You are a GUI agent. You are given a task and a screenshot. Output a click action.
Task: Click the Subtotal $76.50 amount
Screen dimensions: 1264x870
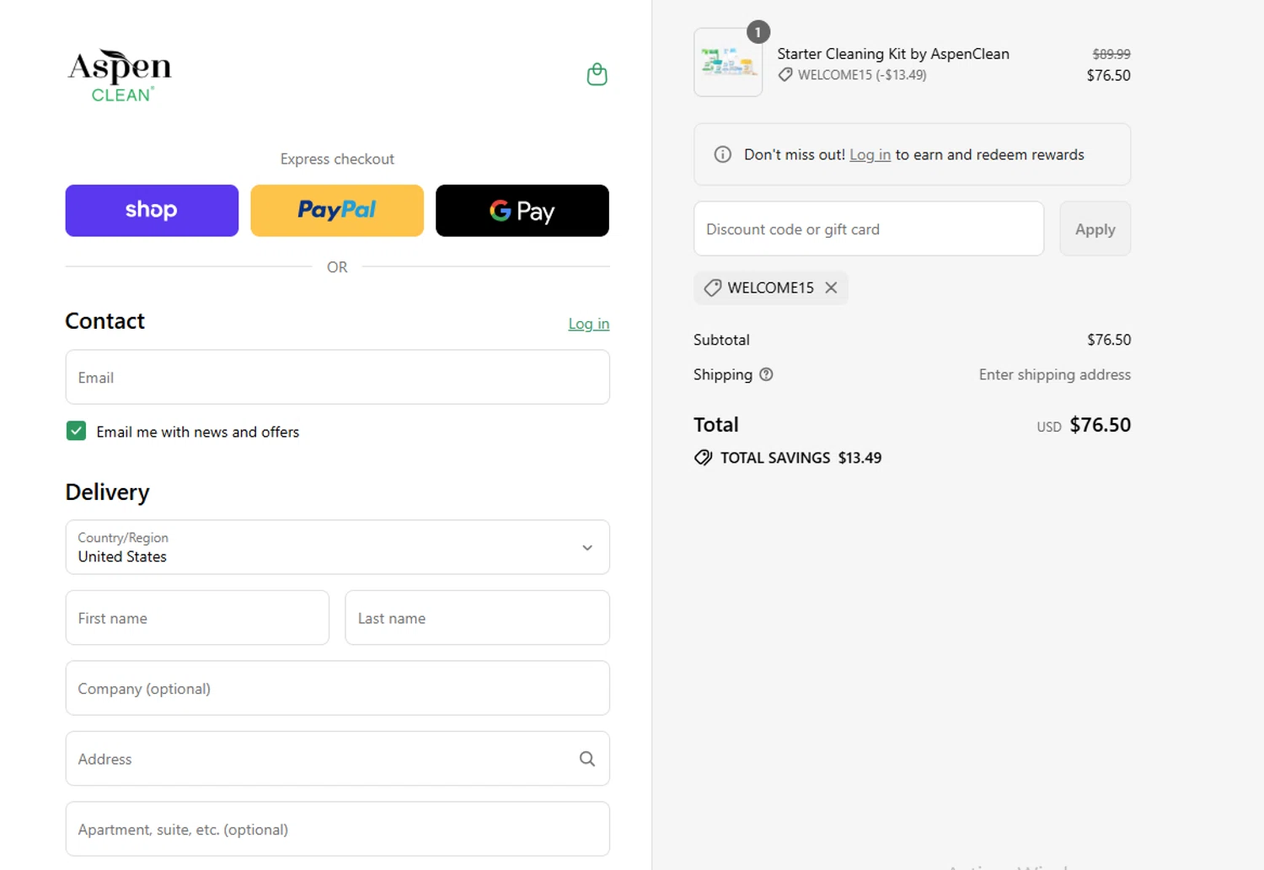click(x=1109, y=340)
